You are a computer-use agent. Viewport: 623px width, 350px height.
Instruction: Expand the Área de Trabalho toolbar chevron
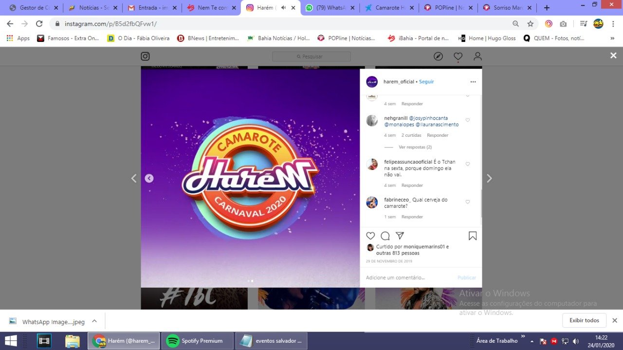[523, 336]
